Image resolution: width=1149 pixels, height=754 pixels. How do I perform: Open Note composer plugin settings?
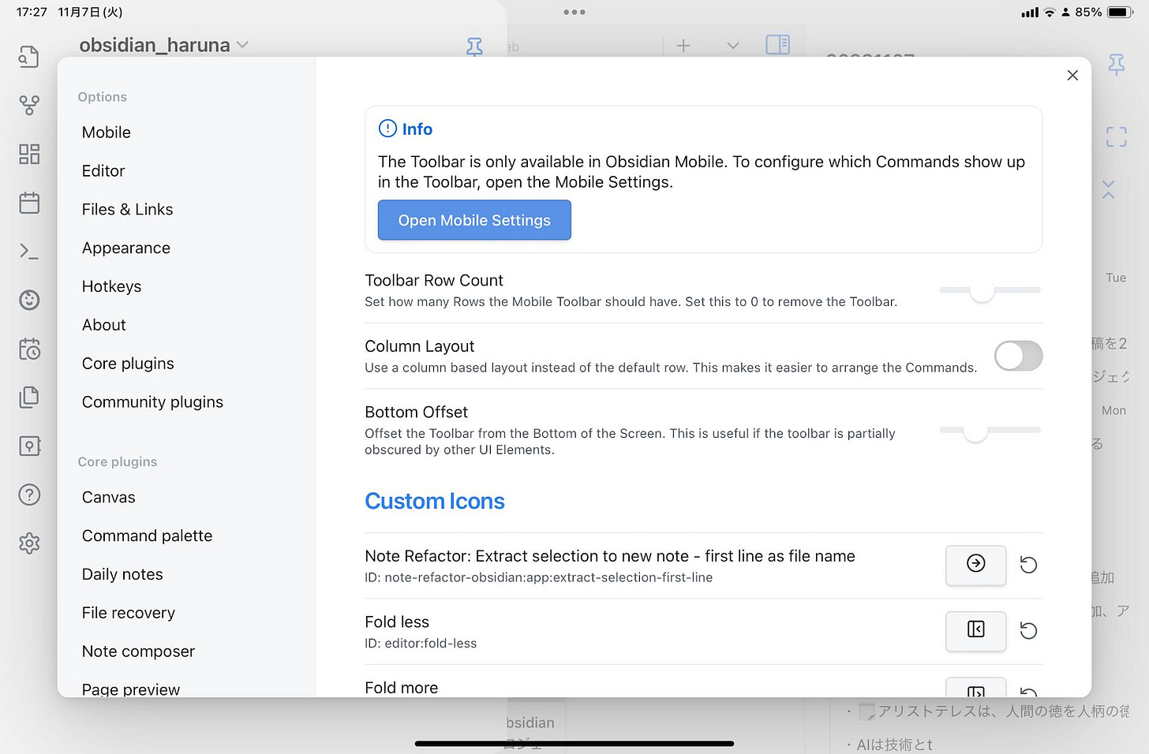point(138,651)
